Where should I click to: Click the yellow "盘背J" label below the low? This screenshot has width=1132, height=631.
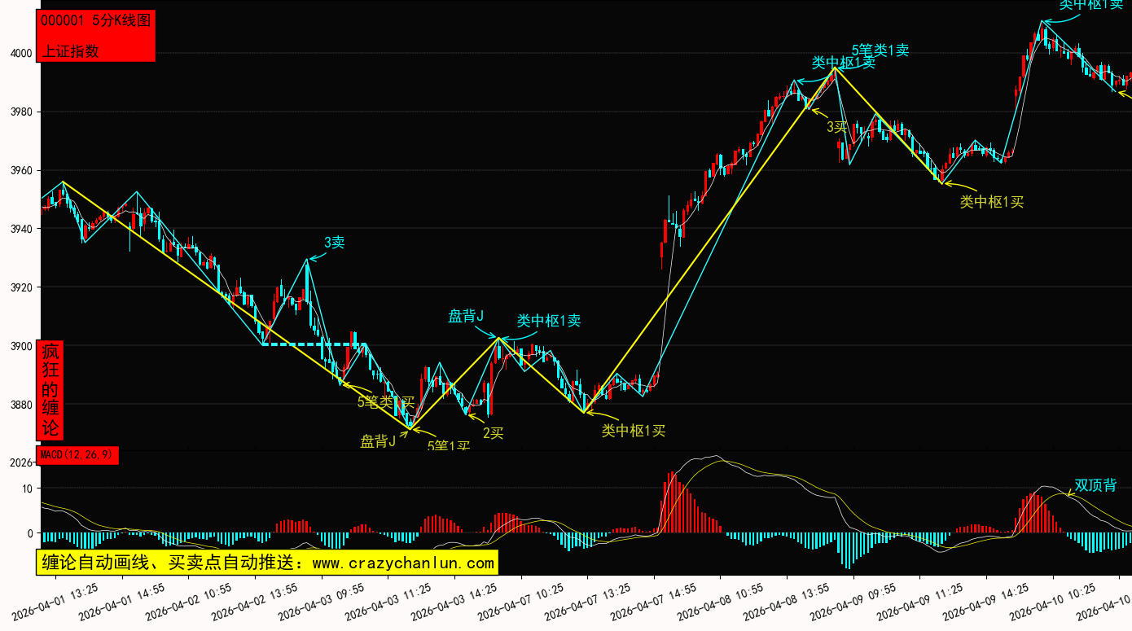pyautogui.click(x=379, y=441)
